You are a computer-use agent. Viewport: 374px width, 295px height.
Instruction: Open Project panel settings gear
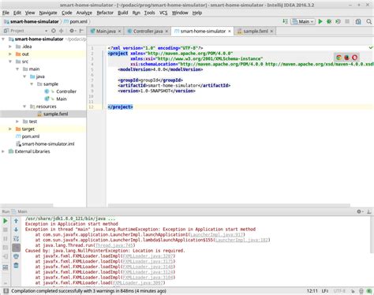72,31
